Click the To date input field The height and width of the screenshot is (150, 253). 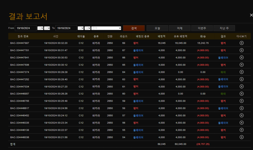click(x=66, y=28)
